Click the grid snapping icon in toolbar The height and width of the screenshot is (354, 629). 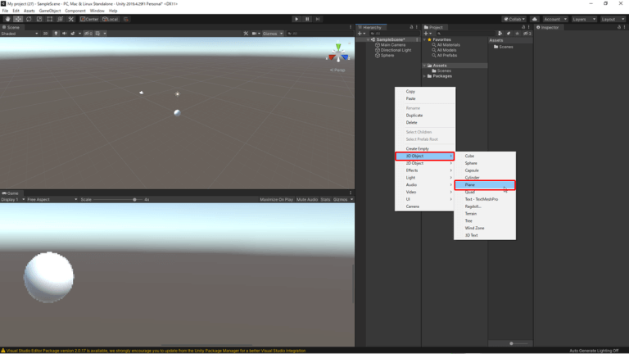click(x=126, y=19)
